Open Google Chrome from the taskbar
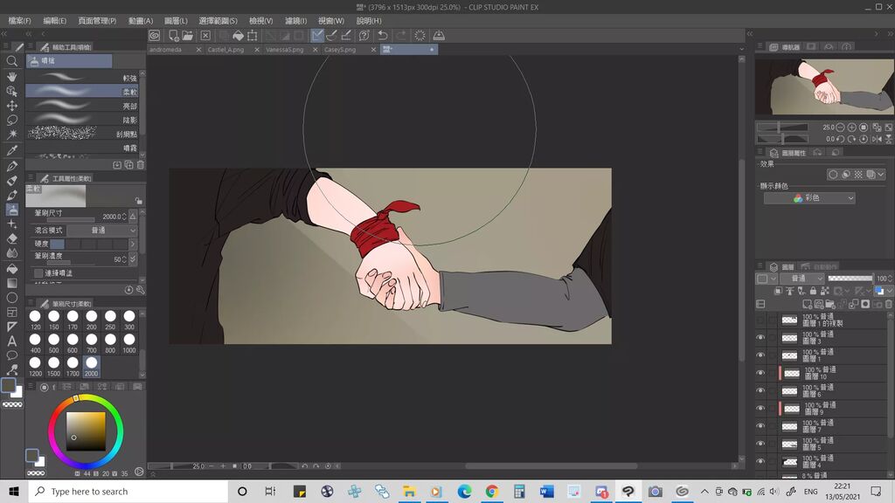Screen dimensions: 895x503 [491, 491]
